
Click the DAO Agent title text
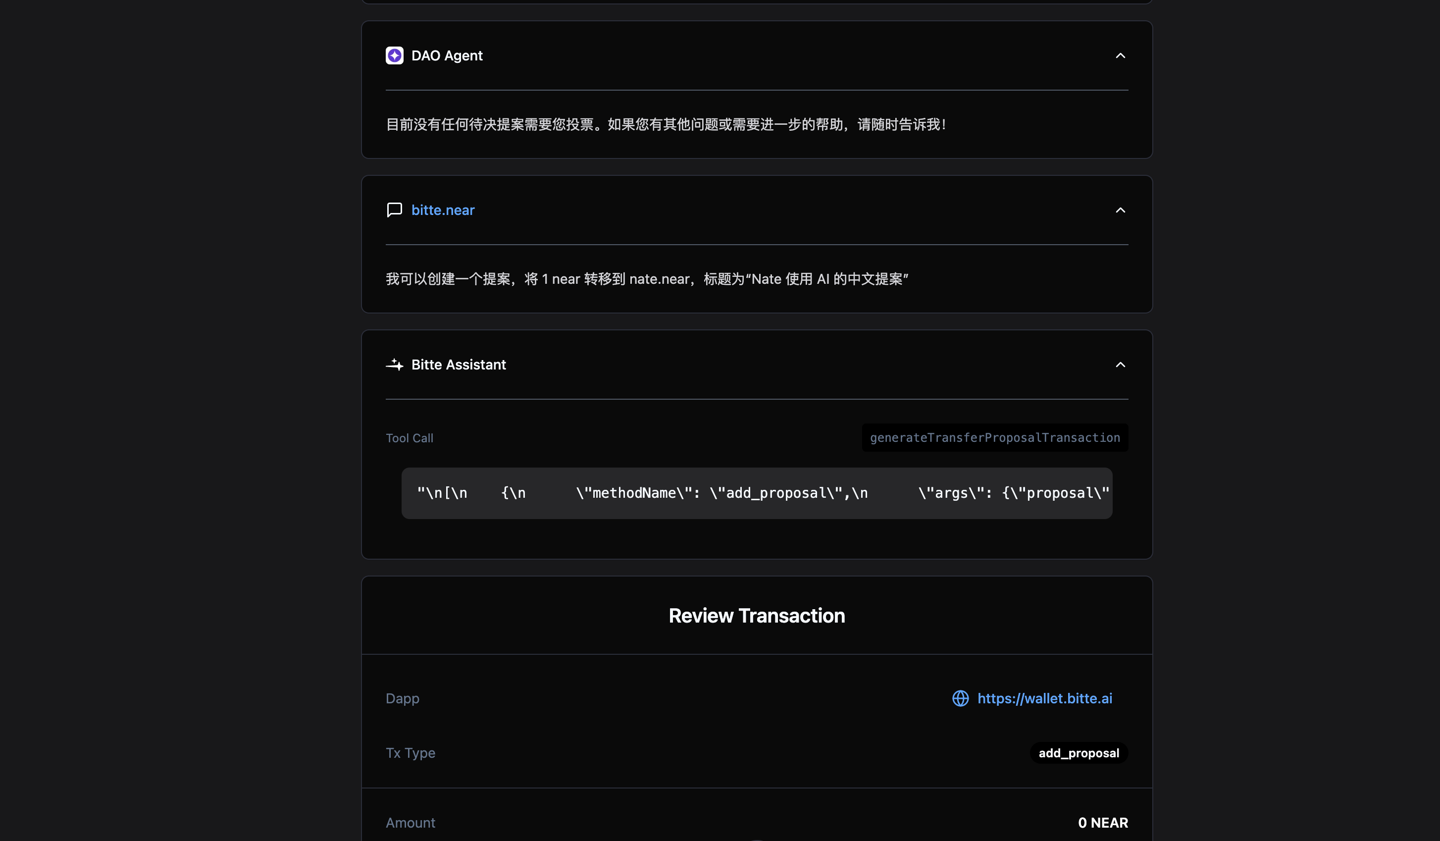pyautogui.click(x=447, y=55)
